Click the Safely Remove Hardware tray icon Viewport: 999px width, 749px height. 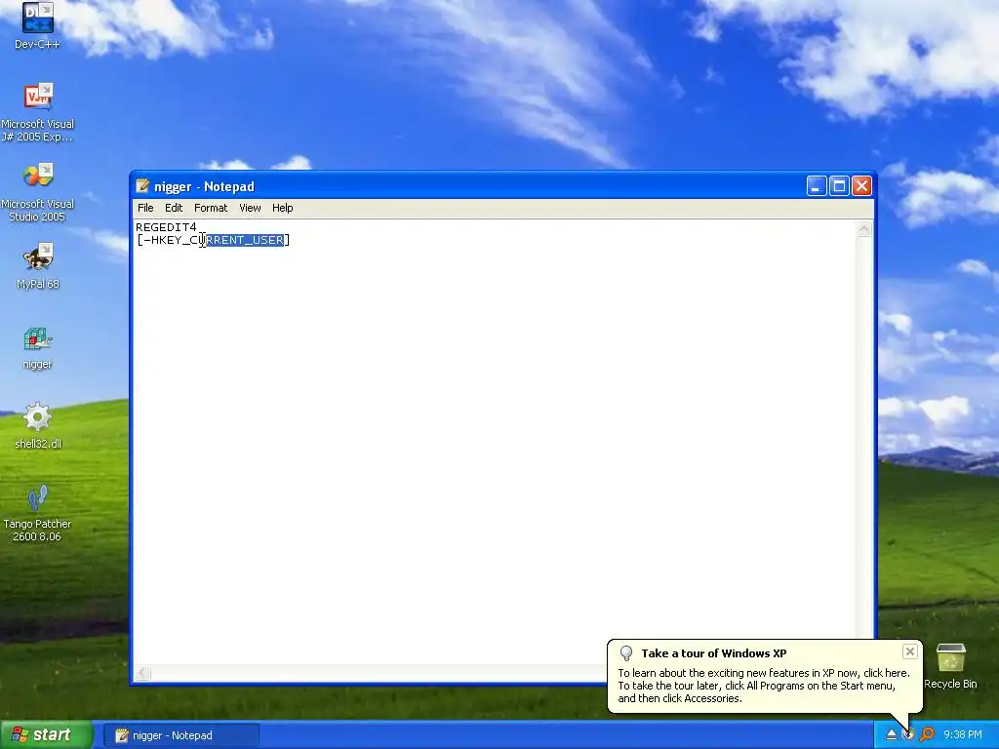tap(892, 735)
